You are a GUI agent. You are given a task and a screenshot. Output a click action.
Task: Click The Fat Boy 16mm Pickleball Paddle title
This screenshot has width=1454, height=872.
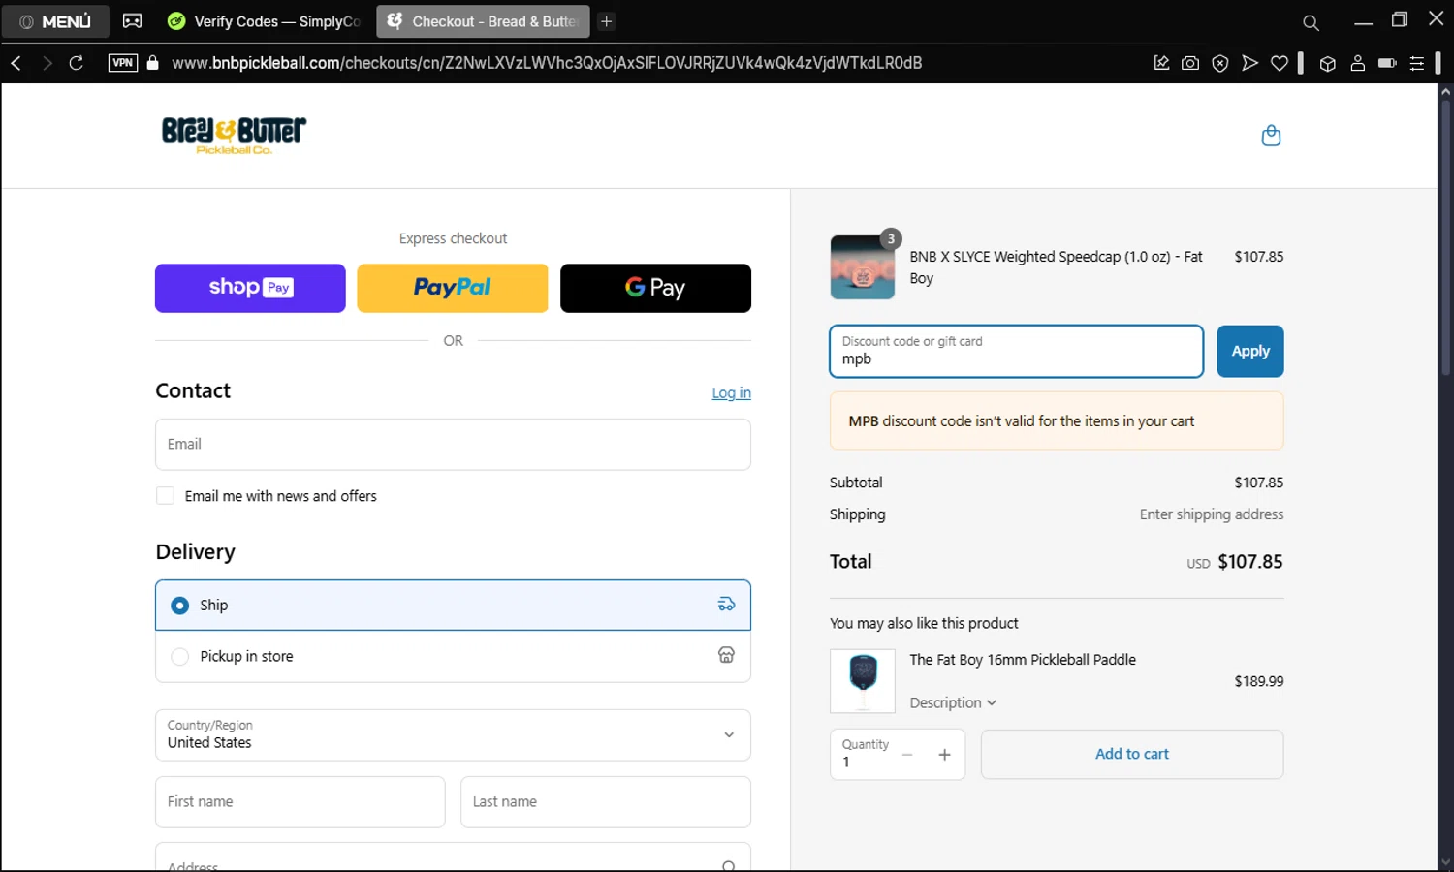[x=1023, y=660]
